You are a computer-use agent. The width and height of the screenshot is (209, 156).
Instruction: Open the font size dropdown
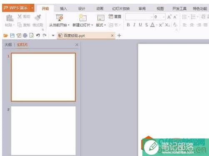pos(164,17)
